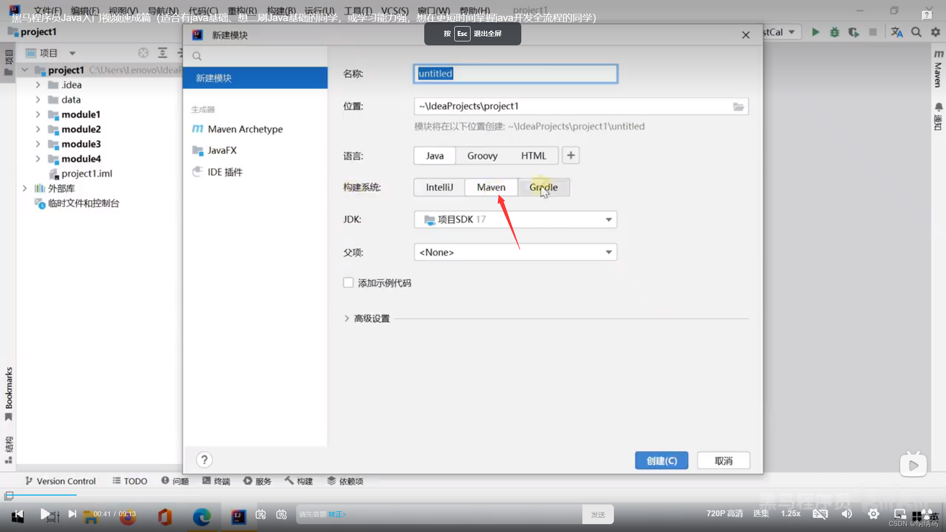
Task: Open the Bookmarks tool window tab
Action: point(8,394)
